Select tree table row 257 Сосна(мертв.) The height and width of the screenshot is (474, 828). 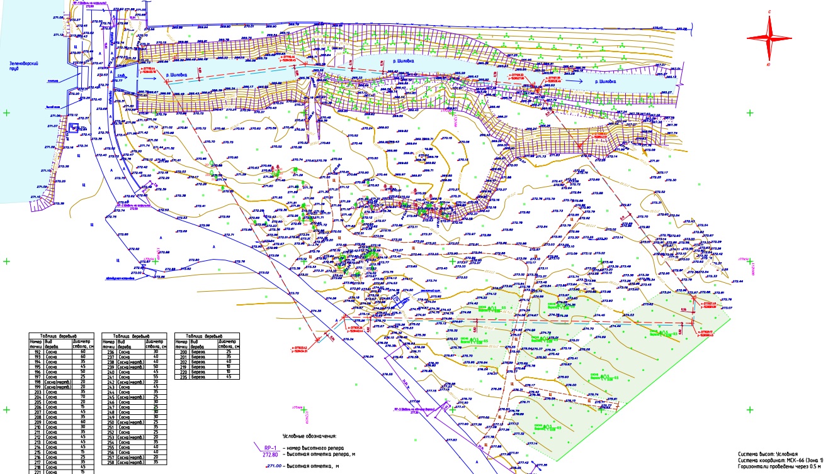tap(134, 457)
